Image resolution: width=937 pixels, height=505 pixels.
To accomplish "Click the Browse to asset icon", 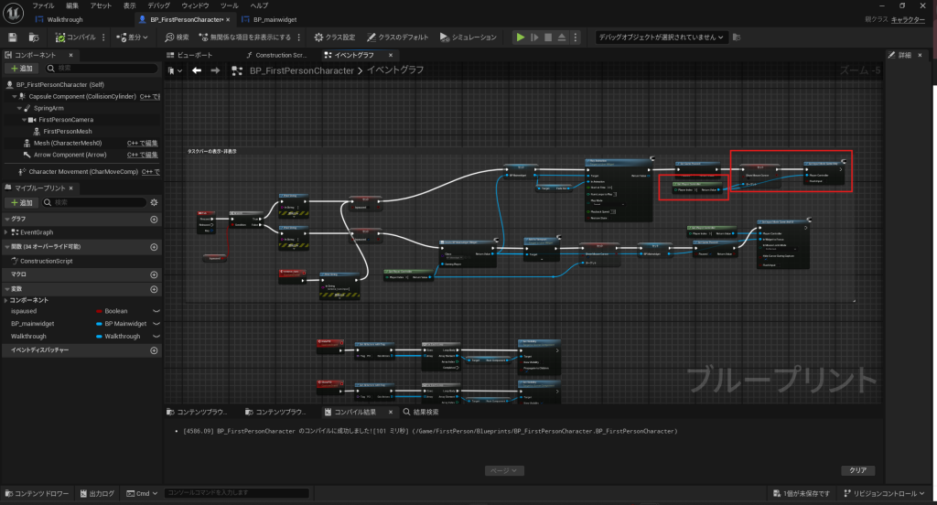I will point(34,38).
